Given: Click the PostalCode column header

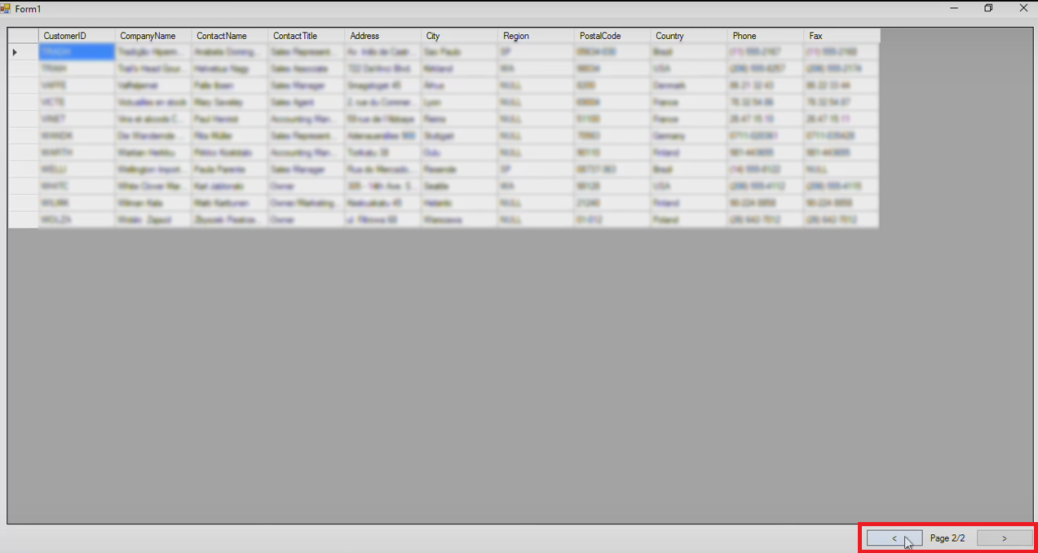Looking at the screenshot, I should coord(612,36).
